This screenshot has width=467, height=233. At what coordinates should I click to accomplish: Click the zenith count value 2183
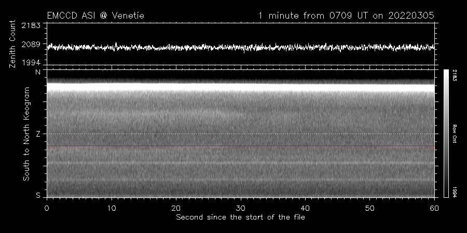tap(31, 25)
